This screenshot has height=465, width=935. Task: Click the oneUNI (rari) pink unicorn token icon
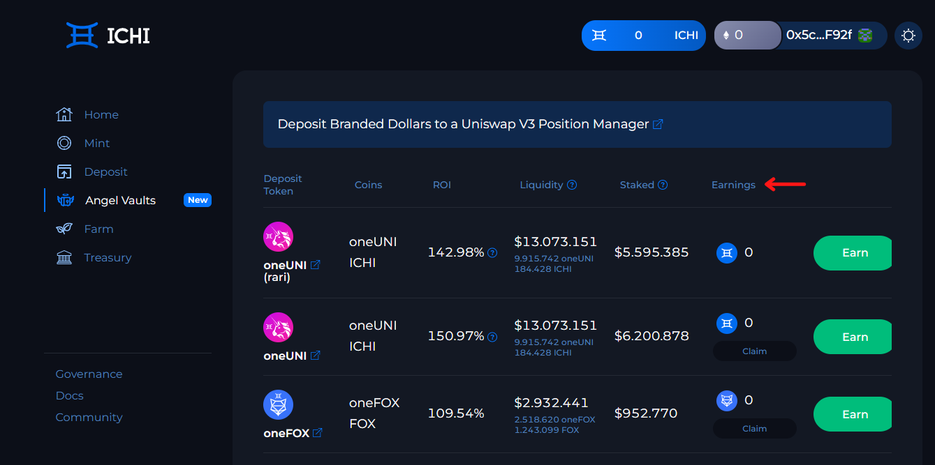(278, 236)
